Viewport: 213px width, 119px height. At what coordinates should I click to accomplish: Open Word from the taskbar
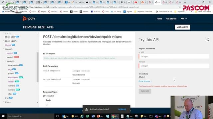[93, 116]
